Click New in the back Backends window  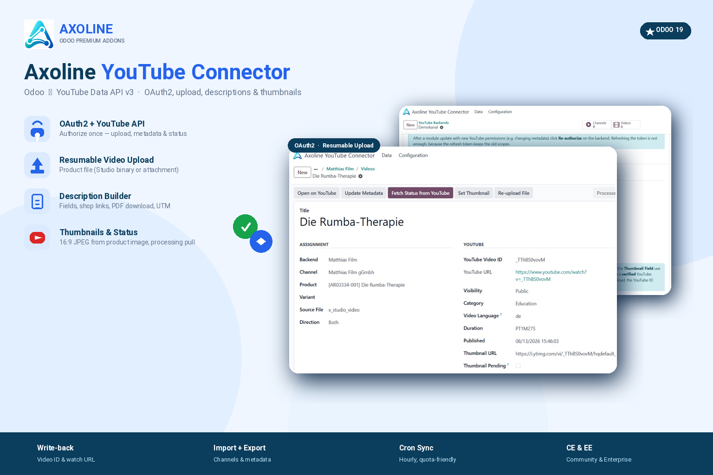coord(410,125)
